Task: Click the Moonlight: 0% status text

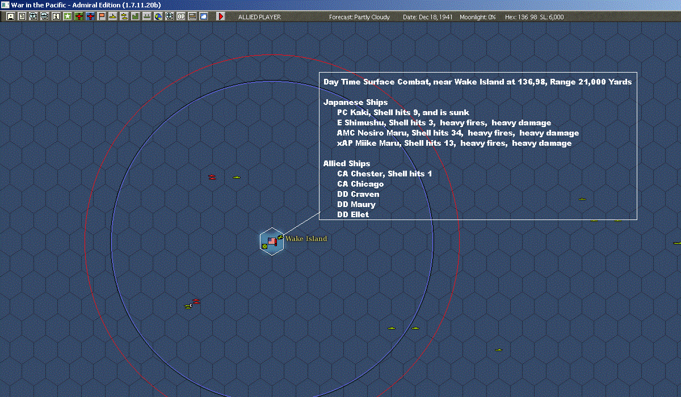Action: coord(478,17)
